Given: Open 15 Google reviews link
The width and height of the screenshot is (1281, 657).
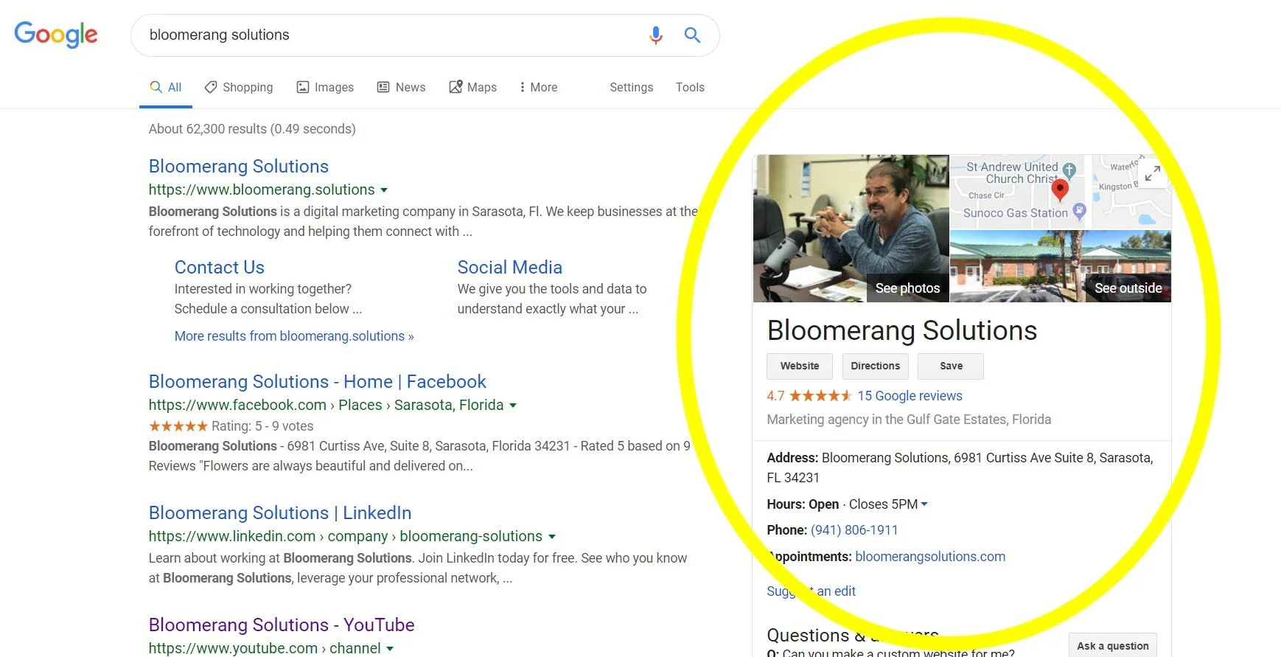Looking at the screenshot, I should tap(910, 396).
